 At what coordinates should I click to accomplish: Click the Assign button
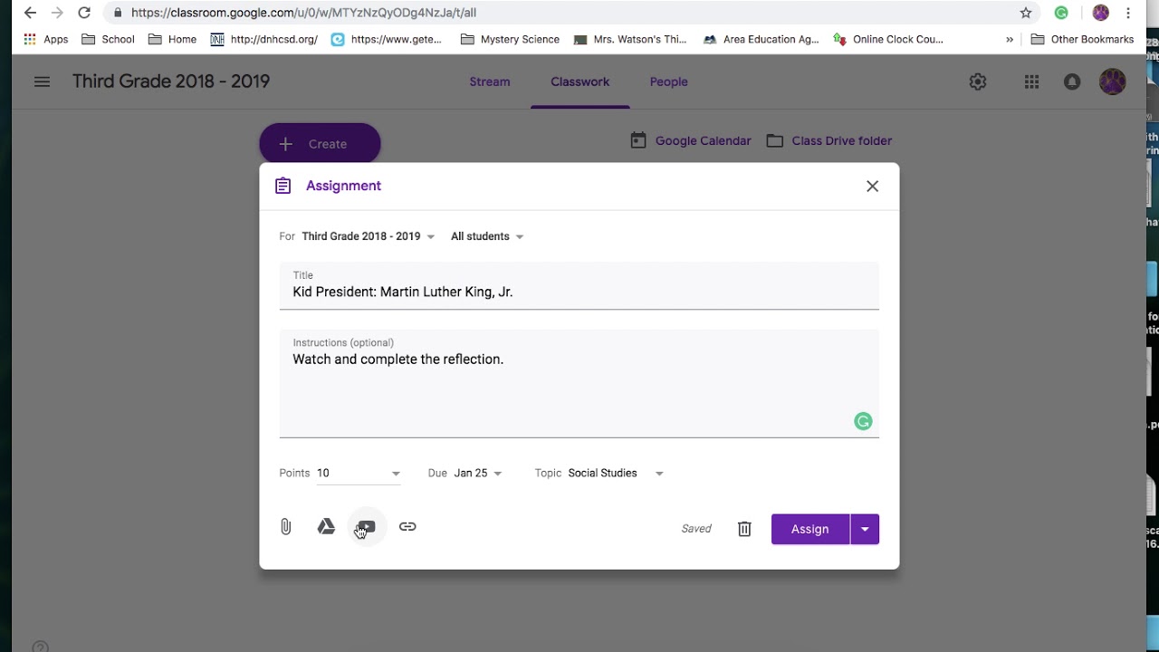[x=810, y=529]
